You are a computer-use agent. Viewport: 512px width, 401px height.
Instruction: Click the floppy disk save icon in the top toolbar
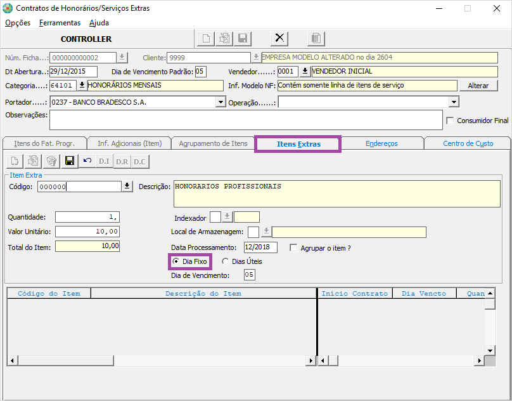(243, 39)
